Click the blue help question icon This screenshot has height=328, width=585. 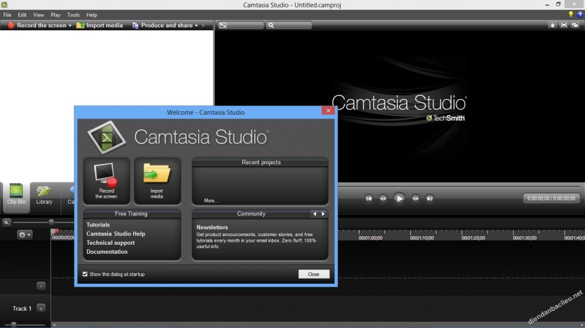580,14
